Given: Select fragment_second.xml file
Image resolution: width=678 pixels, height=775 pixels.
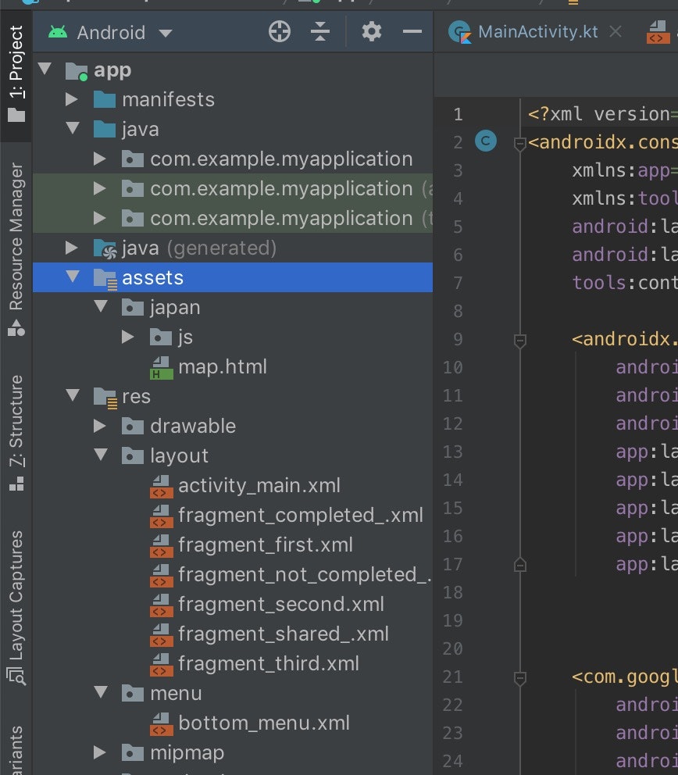Looking at the screenshot, I should [281, 604].
